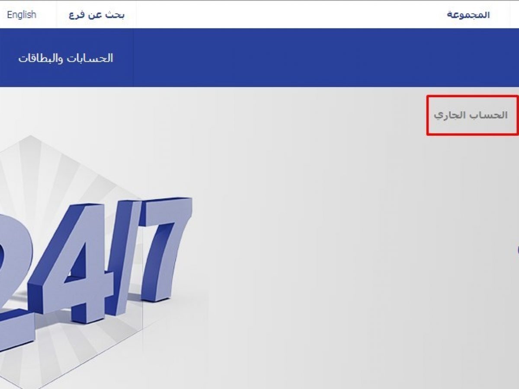Screen dimensions: 519x389
Task: Open the Current Account (الحساب الجاري) page
Action: pos(471,115)
